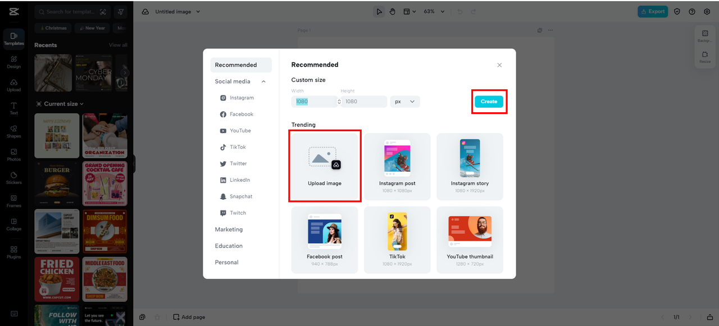Open the Resize tool on right panel
Viewport: 719px width, 326px height.
point(705,57)
